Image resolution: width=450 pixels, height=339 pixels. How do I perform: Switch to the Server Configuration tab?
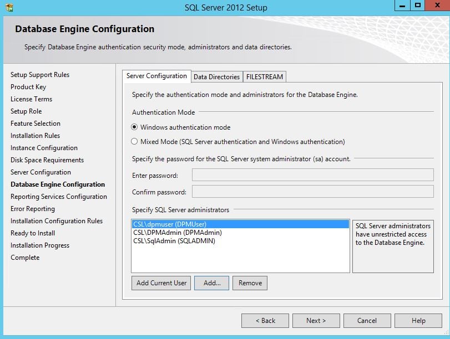(156, 76)
